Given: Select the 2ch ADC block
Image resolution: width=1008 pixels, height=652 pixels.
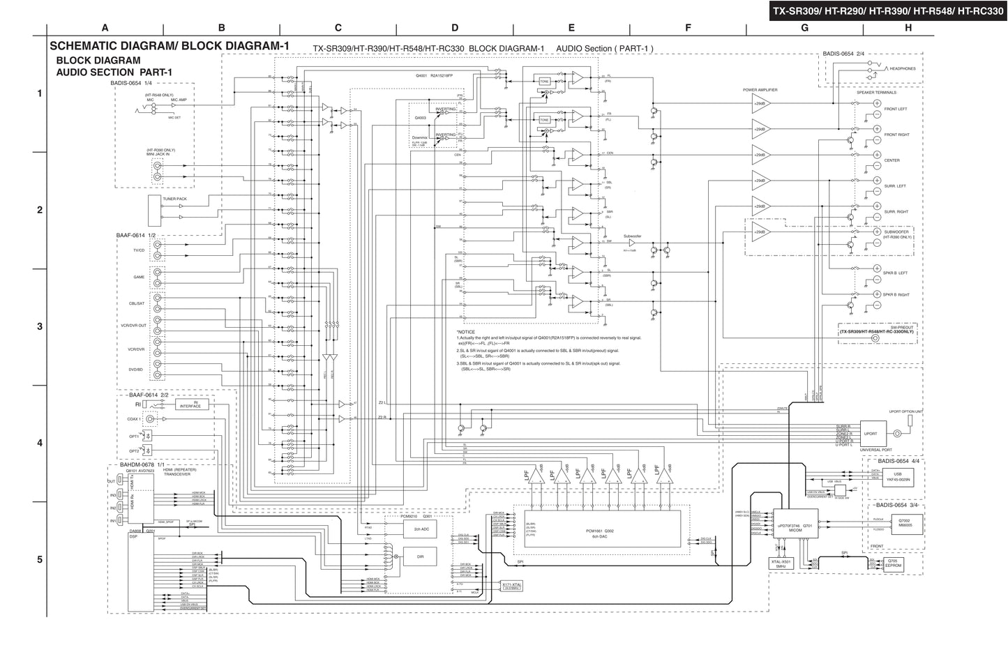Looking at the screenshot, I should coord(421,529).
